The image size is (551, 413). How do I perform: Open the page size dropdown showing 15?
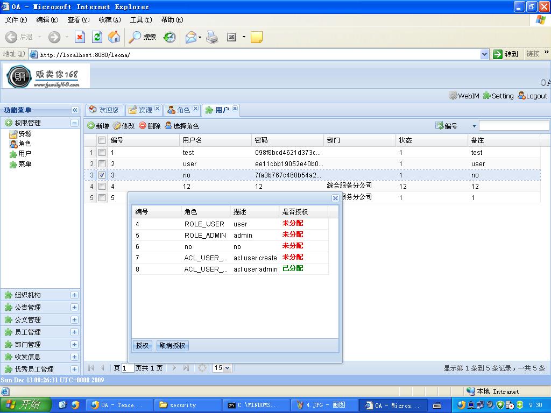[x=222, y=368]
